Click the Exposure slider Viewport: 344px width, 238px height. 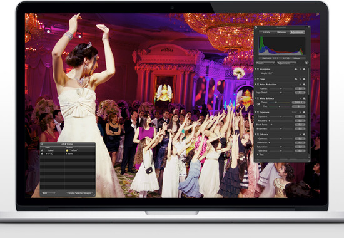281,116
